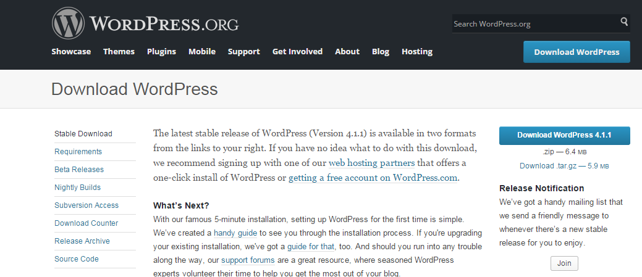
Task: Follow the free WordPress.com account link
Action: click(x=373, y=178)
